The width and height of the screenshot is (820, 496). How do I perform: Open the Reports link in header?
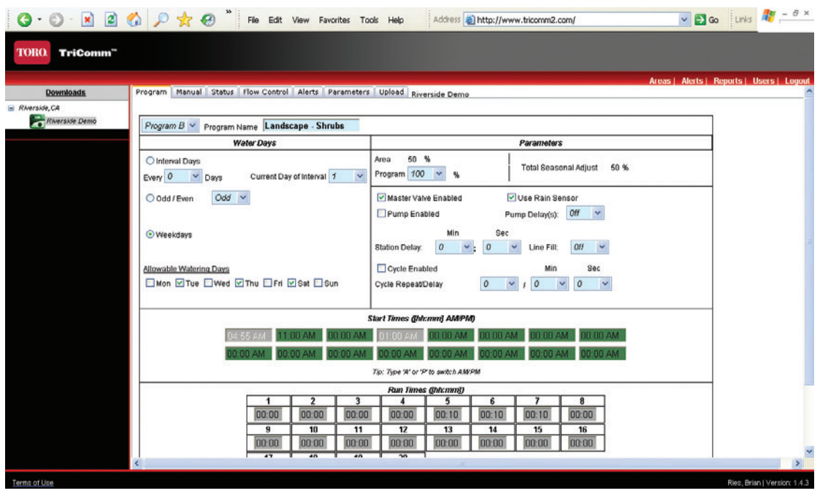tap(727, 80)
